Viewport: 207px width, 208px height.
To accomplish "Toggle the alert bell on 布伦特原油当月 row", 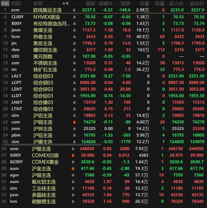I will click(x=74, y=24).
